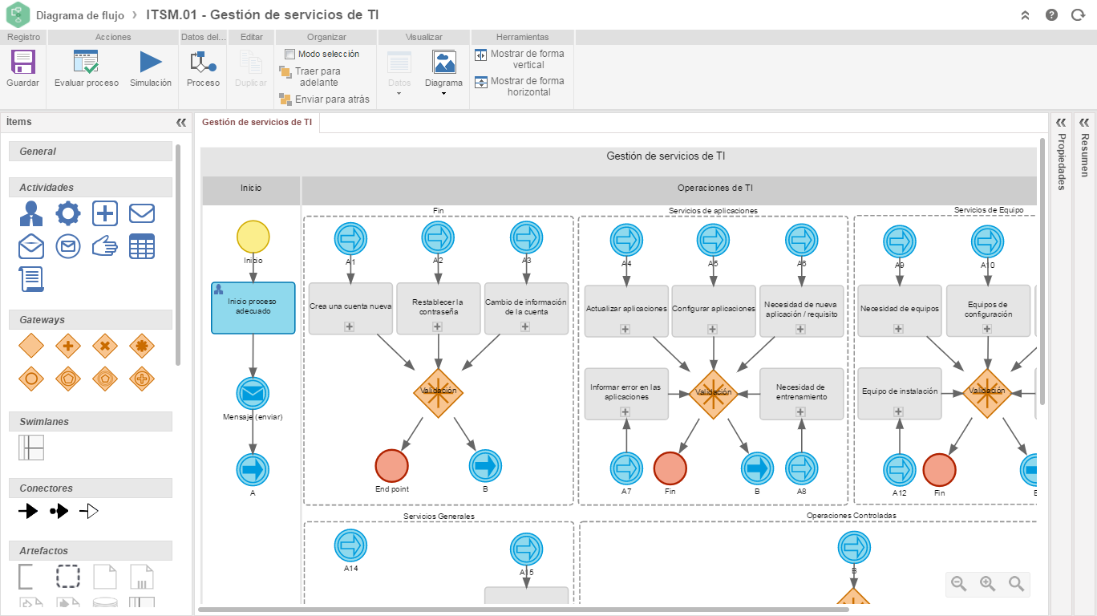
Task: Collapse the Actividades section header
Action: [x=91, y=188]
